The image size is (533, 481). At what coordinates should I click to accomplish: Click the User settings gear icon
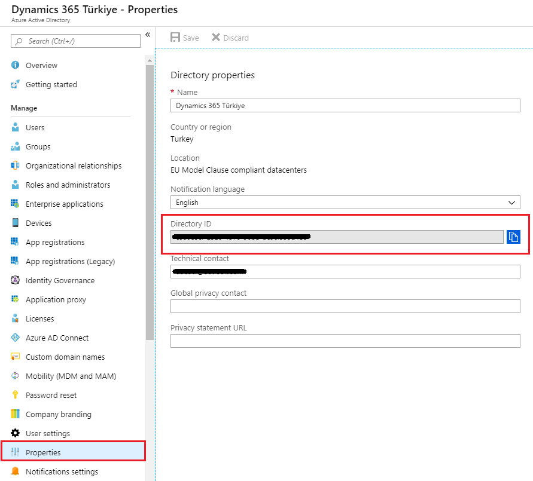[16, 433]
